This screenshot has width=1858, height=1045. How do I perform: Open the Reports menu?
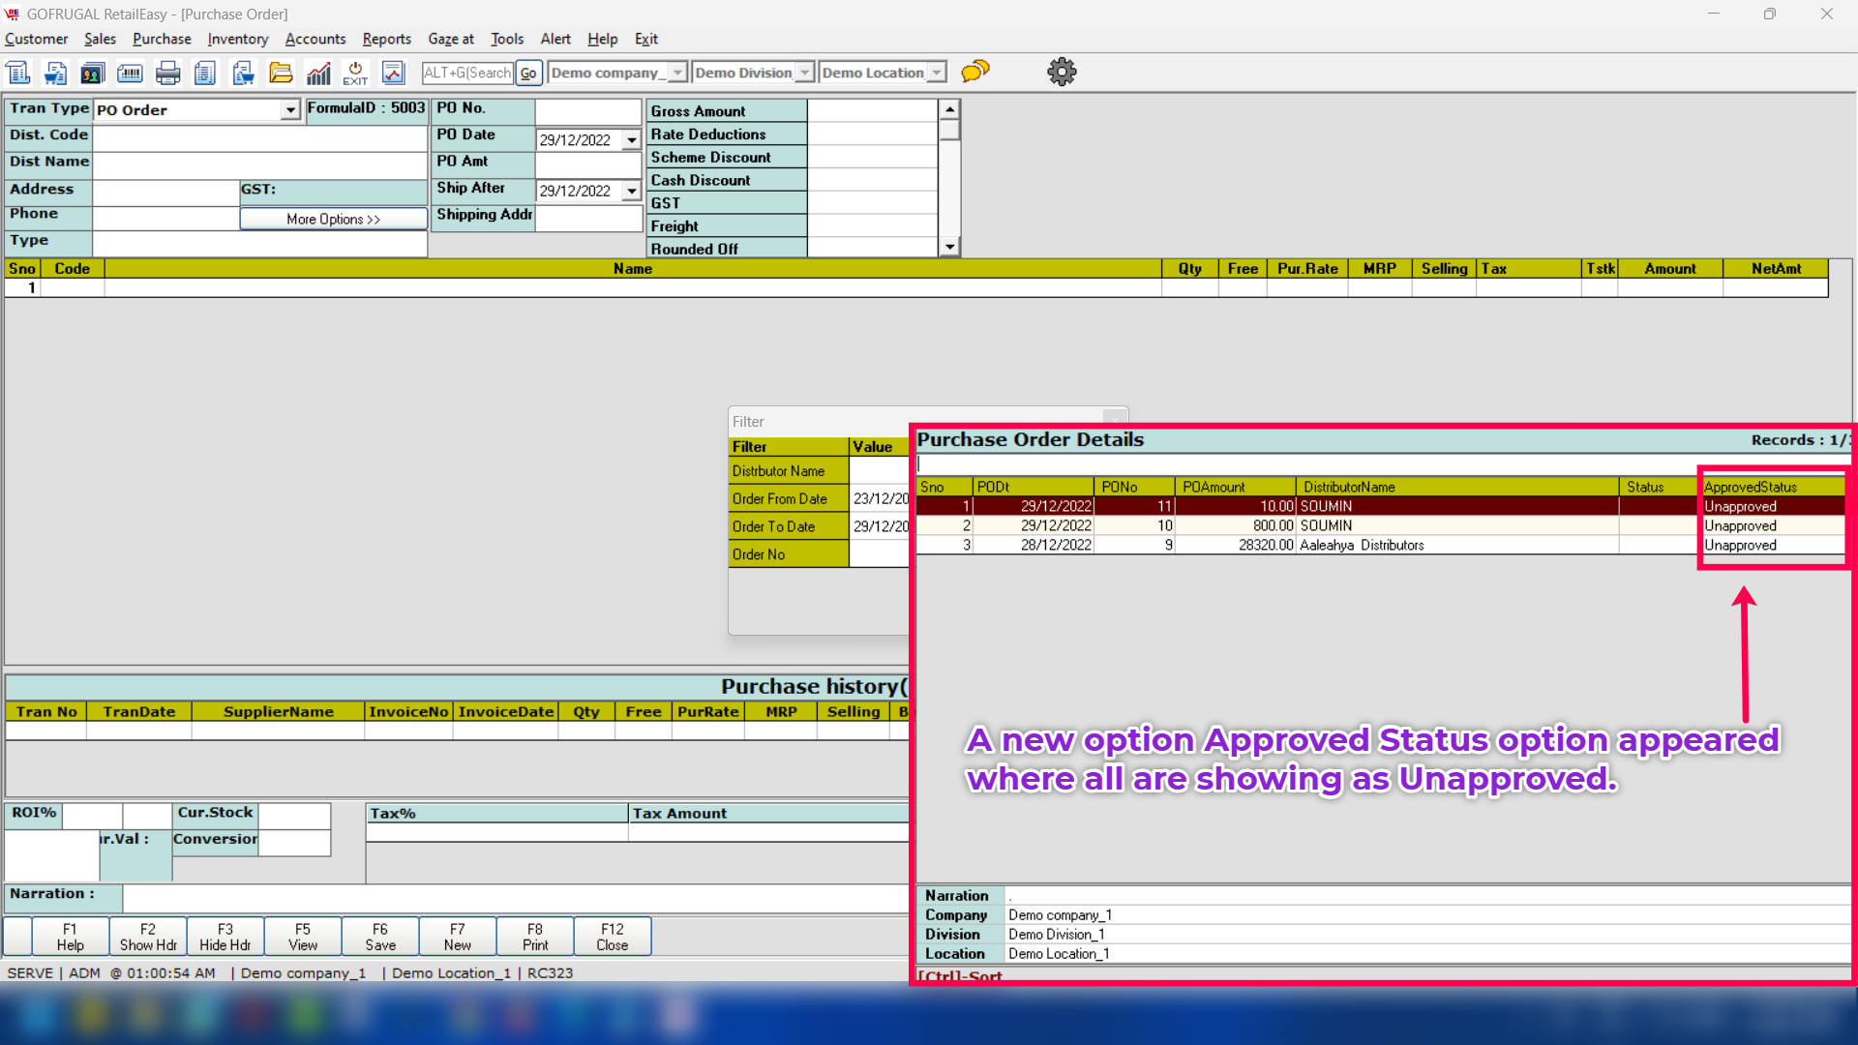click(x=386, y=39)
